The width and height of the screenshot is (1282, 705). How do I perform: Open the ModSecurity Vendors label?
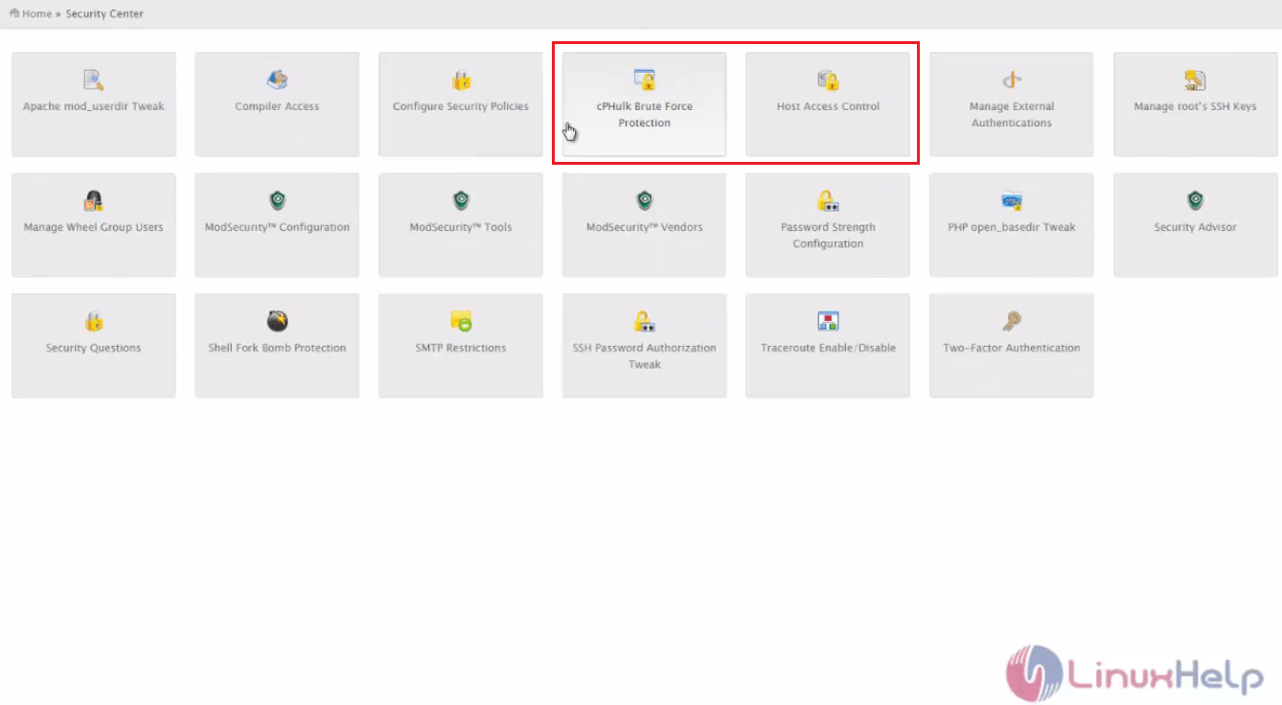pyautogui.click(x=645, y=227)
